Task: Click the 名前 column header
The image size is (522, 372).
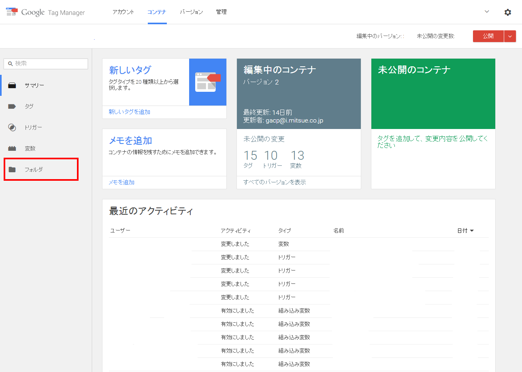Action: coord(339,230)
